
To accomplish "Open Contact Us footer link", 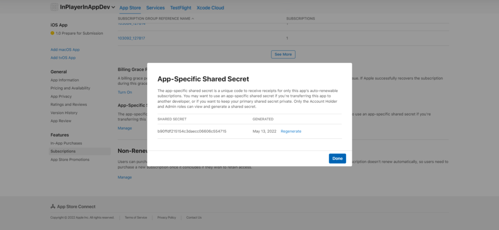I will [194, 218].
